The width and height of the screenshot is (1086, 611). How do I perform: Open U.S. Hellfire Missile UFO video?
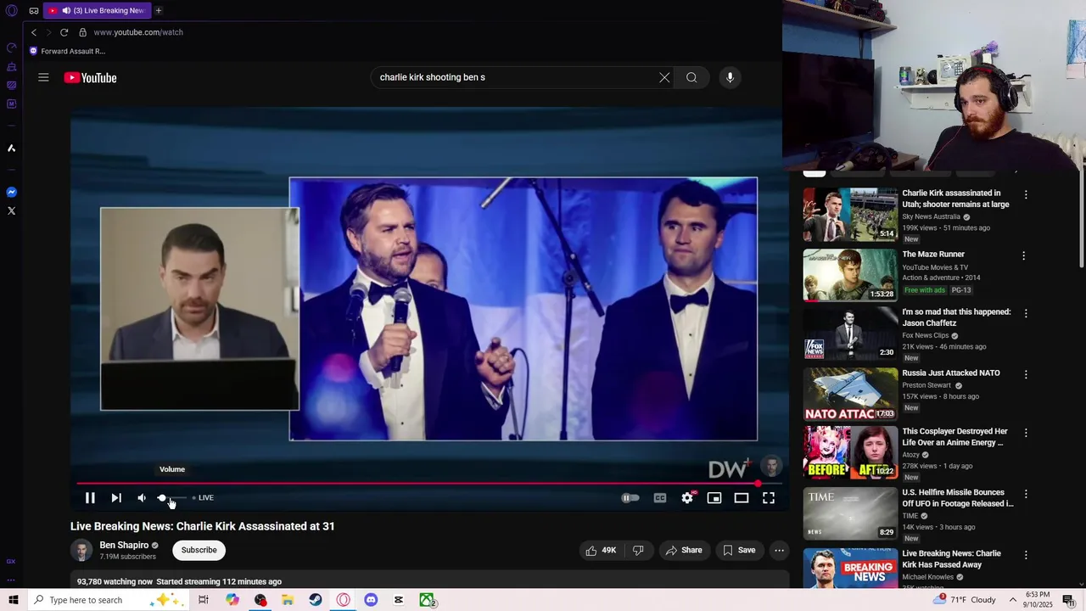pos(957,498)
